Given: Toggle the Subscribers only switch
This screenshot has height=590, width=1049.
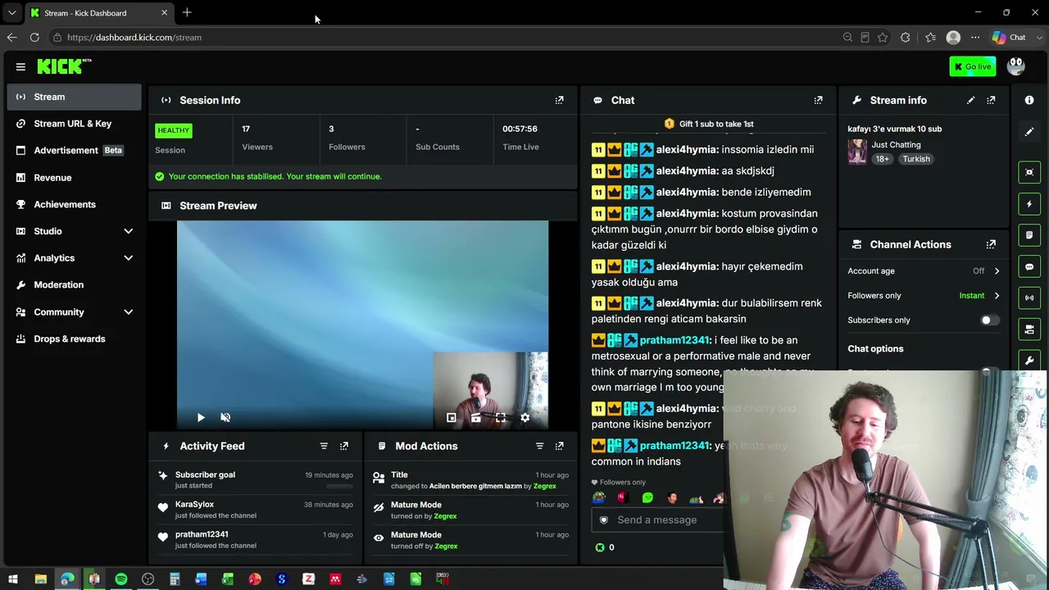Looking at the screenshot, I should [x=990, y=320].
